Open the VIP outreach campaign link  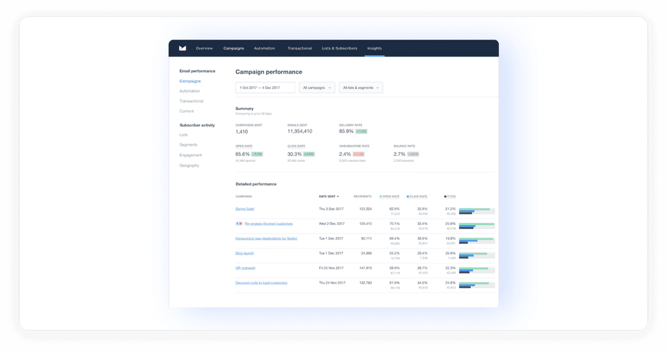click(246, 268)
